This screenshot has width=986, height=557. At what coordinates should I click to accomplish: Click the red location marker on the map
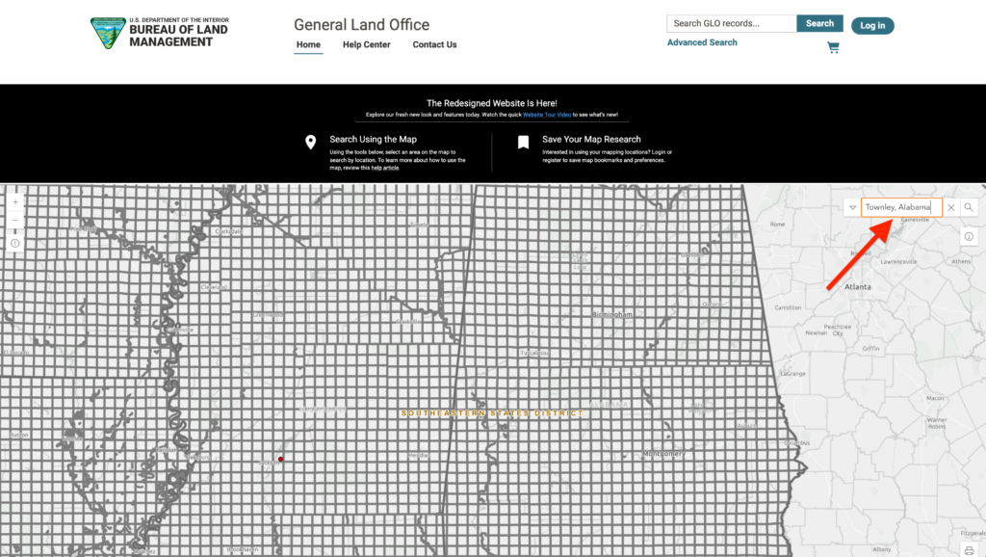(x=280, y=459)
